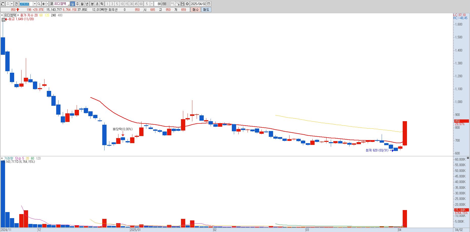Click the candle count field showing 88

click(158, 4)
